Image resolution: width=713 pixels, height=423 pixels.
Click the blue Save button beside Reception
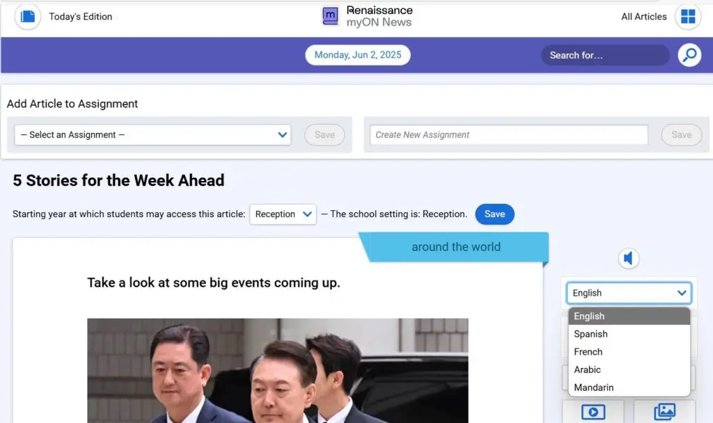[x=494, y=214]
